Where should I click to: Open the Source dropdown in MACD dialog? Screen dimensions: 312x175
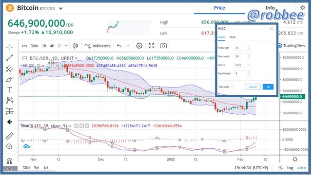[x=242, y=65]
